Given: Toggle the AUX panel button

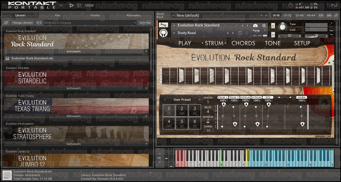Looking at the screenshot, I should pos(329,15).
